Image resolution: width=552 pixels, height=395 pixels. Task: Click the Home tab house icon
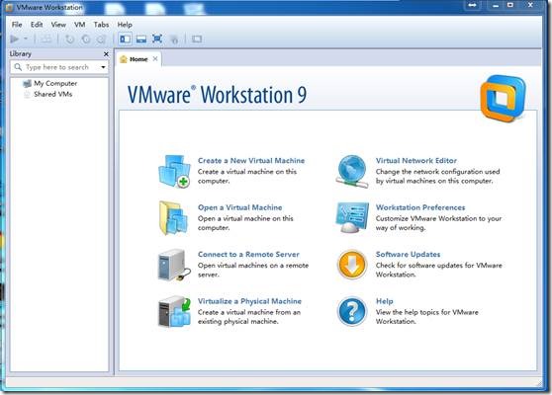tap(124, 59)
